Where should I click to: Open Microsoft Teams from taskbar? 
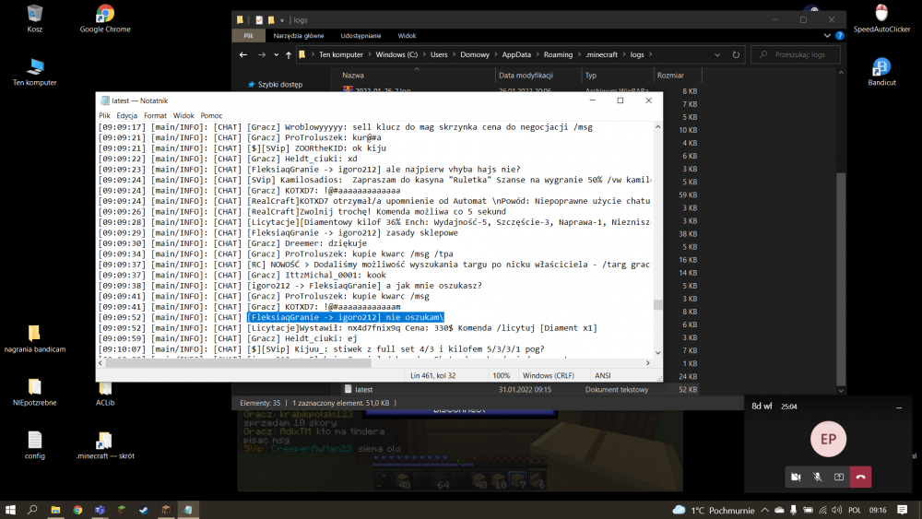click(100, 510)
